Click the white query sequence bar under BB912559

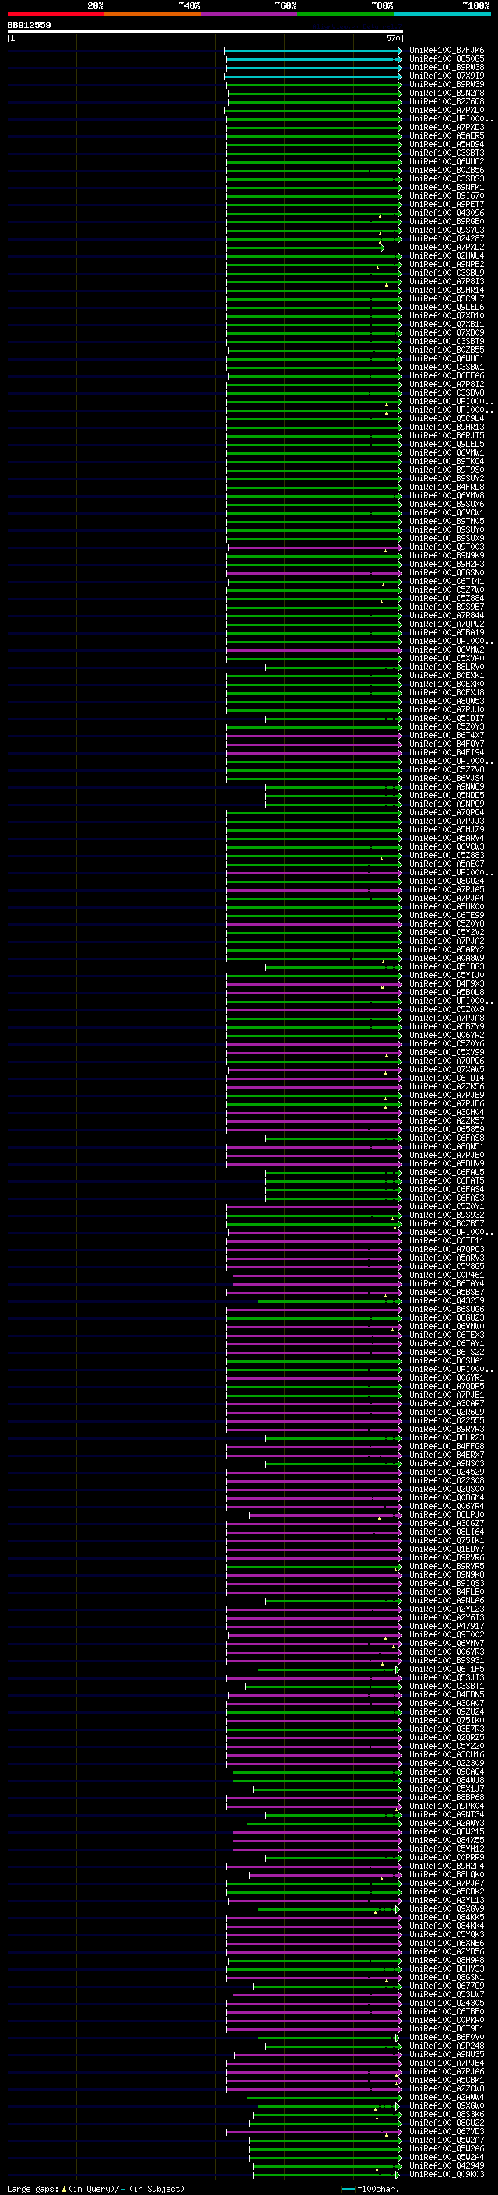click(x=205, y=31)
